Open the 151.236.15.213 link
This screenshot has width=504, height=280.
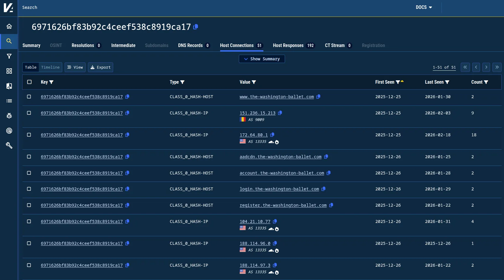point(257,113)
